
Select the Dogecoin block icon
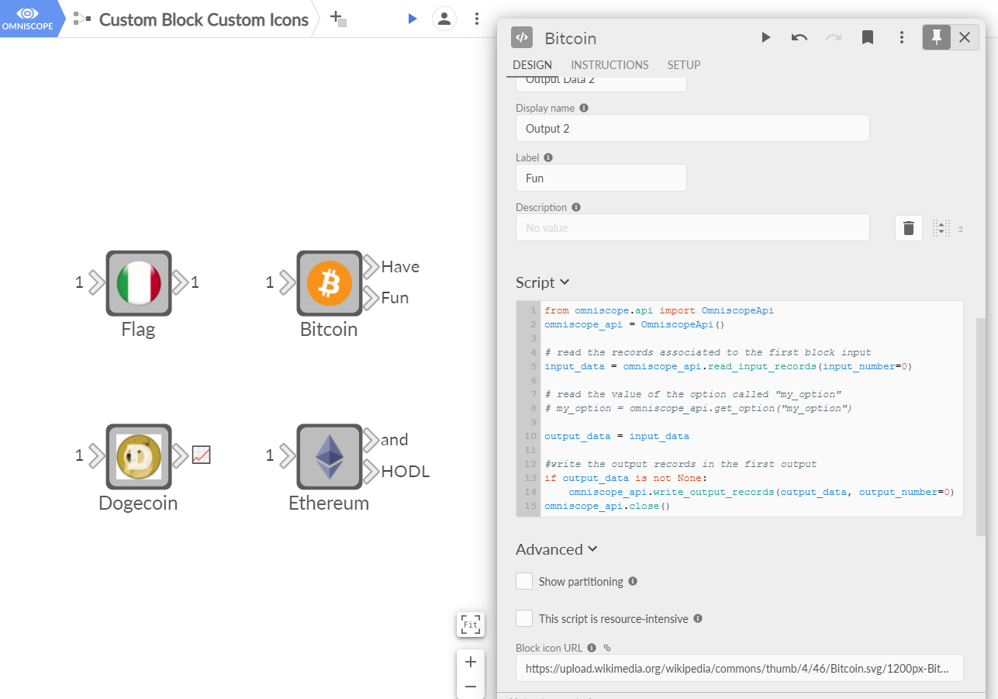pyautogui.click(x=139, y=457)
